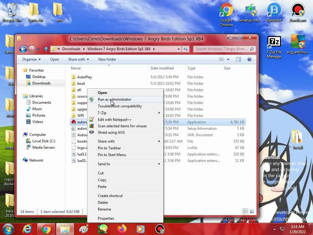Select Shred using AVG
Screen dimensions: 313x235
pyautogui.click(x=125, y=132)
